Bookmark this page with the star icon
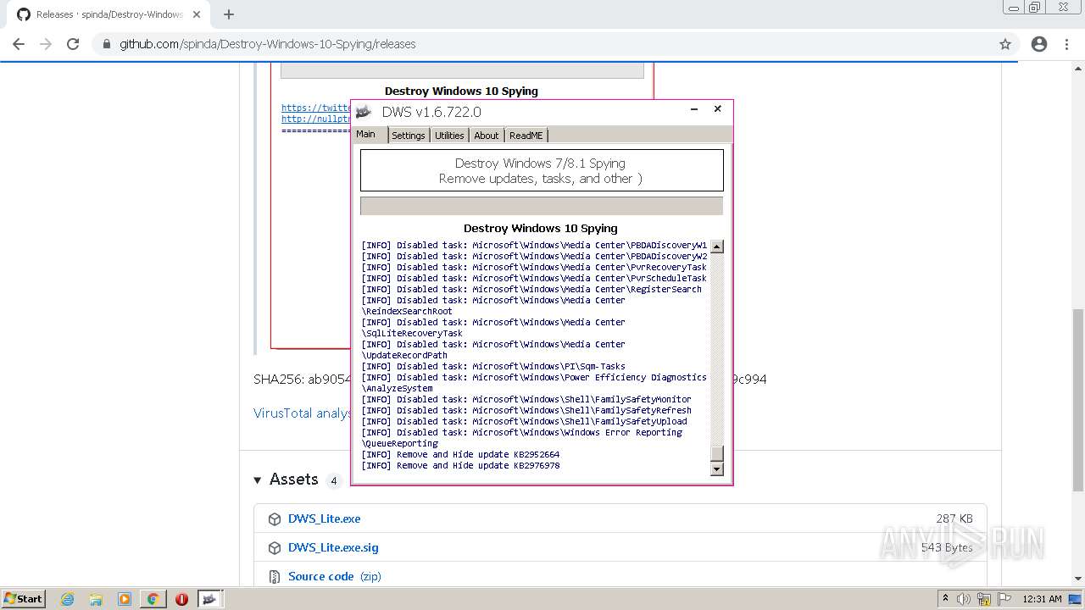Screen dimensions: 1085x610 [x=1005, y=44]
